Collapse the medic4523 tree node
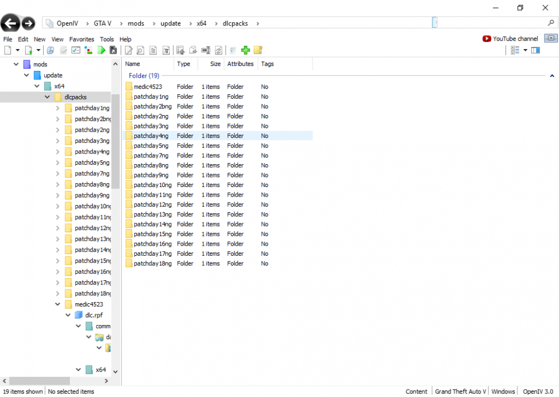 [x=58, y=304]
